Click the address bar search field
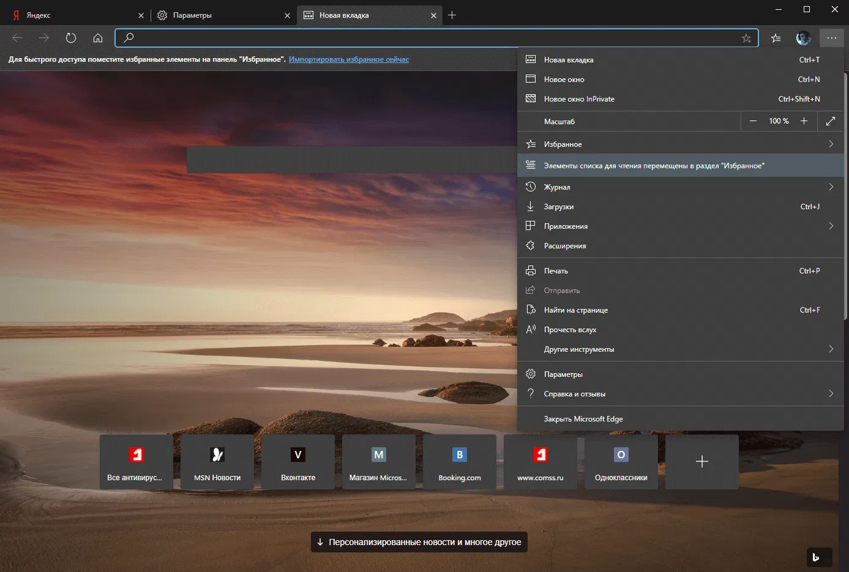The width and height of the screenshot is (849, 572). point(428,38)
